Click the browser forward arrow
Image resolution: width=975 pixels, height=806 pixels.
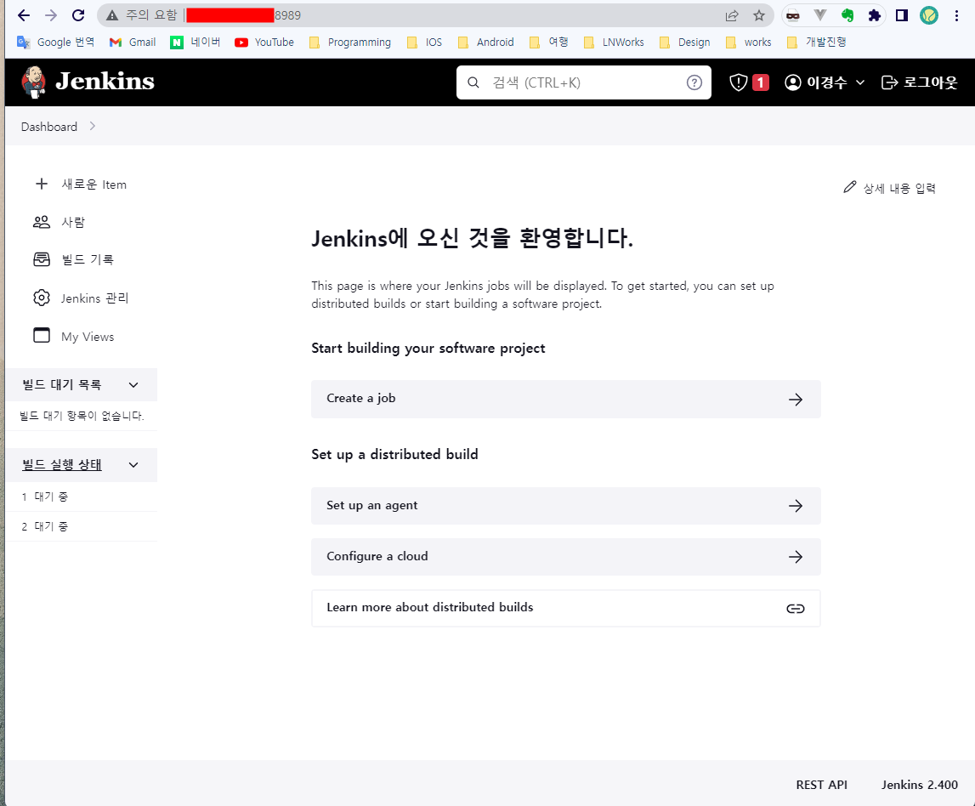click(x=51, y=15)
